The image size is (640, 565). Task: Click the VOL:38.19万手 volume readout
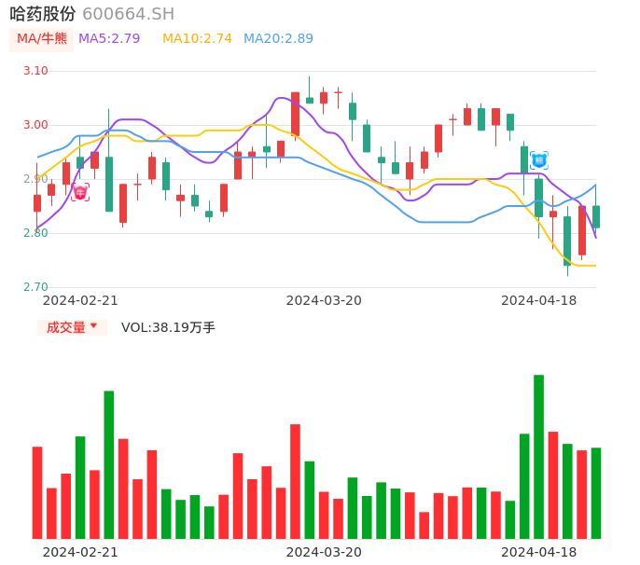pyautogui.click(x=168, y=327)
